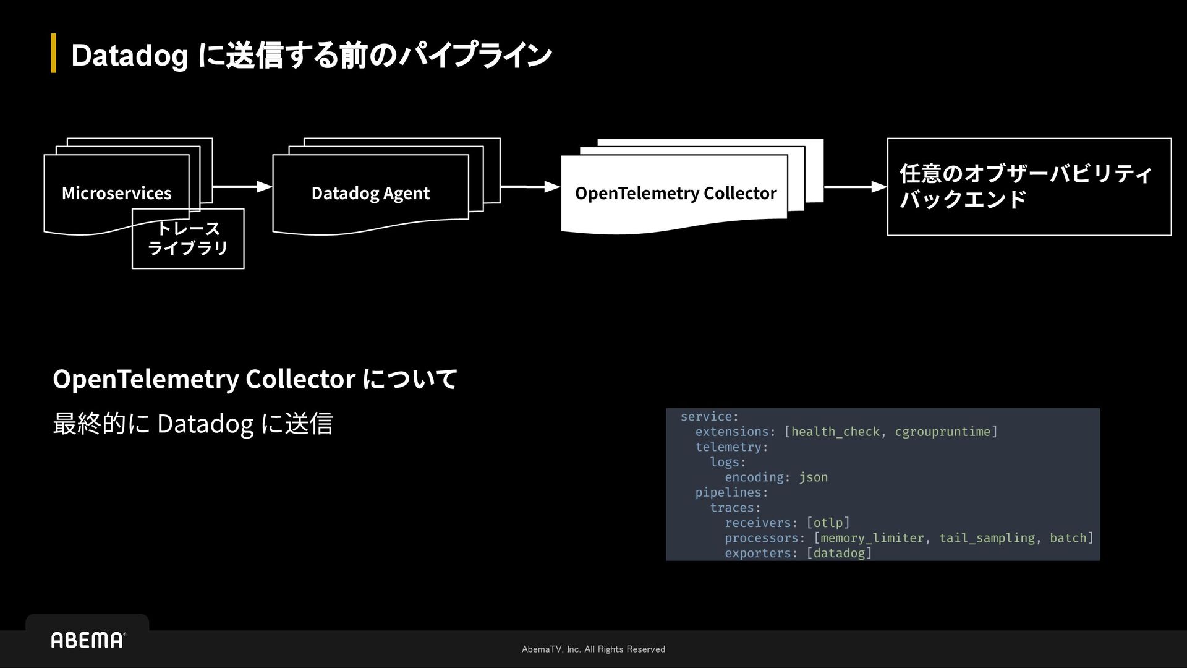The width and height of the screenshot is (1187, 668).
Task: Click the processors line in code block
Action: (909, 538)
